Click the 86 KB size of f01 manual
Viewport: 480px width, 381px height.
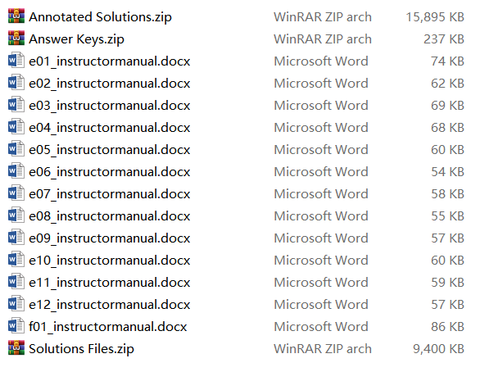coord(447,326)
